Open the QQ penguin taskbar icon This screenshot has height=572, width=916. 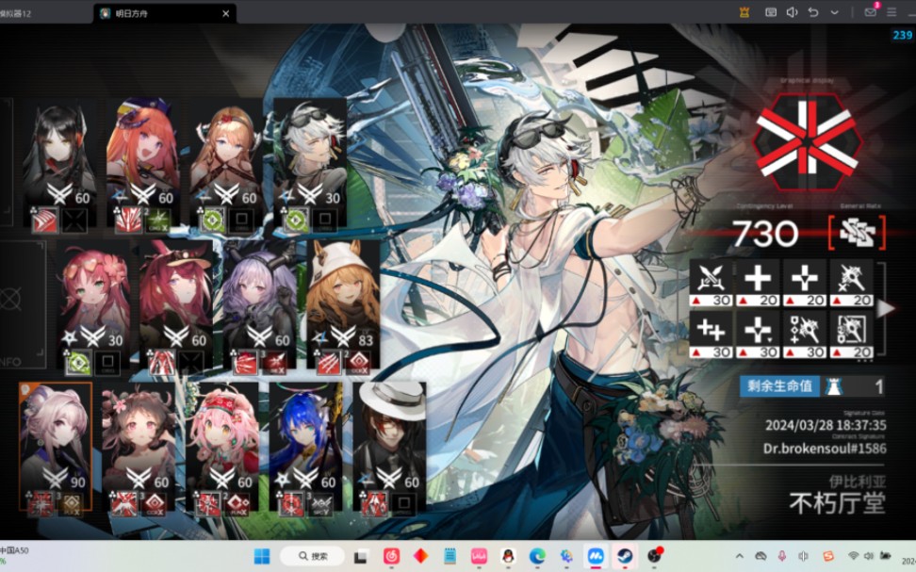click(508, 556)
